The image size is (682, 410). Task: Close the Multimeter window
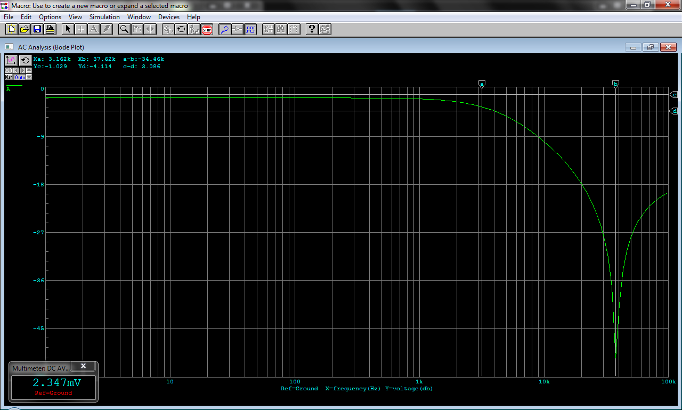(83, 366)
